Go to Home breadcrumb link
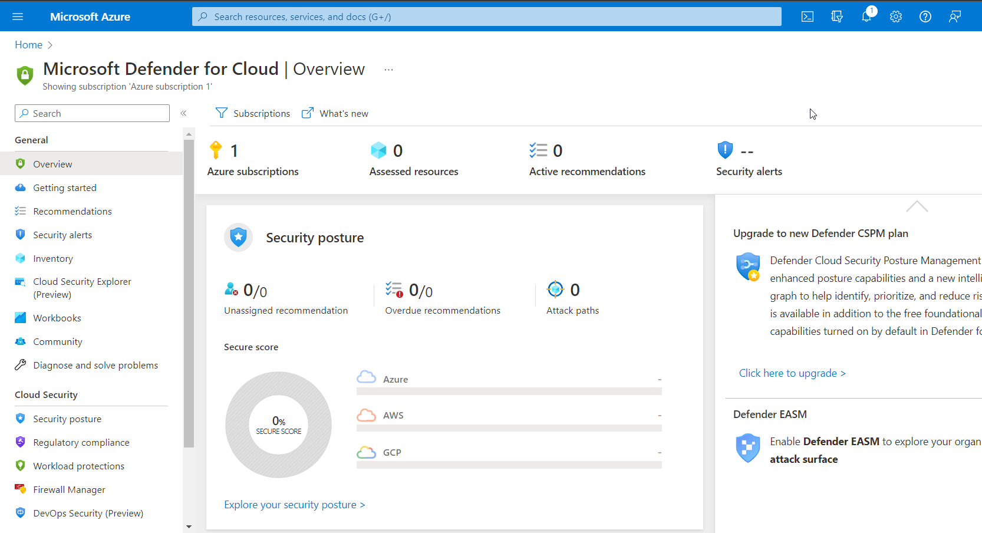Viewport: 982px width, 533px height. pyautogui.click(x=28, y=45)
